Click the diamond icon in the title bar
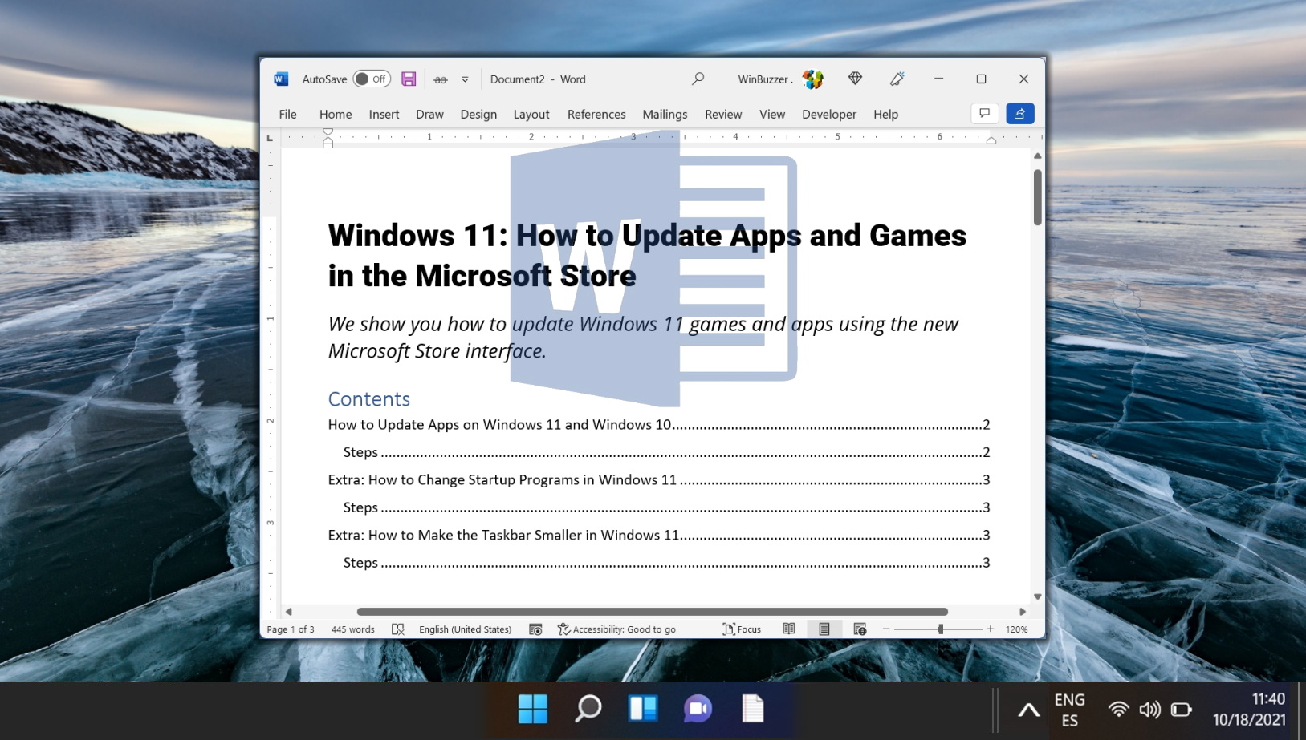This screenshot has height=740, width=1306. (855, 79)
